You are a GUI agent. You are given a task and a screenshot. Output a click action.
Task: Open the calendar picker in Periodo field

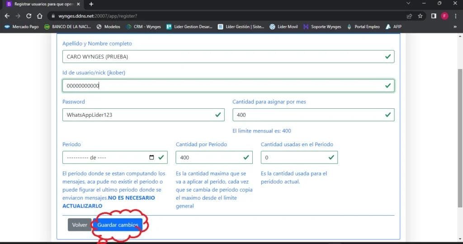[151, 157]
